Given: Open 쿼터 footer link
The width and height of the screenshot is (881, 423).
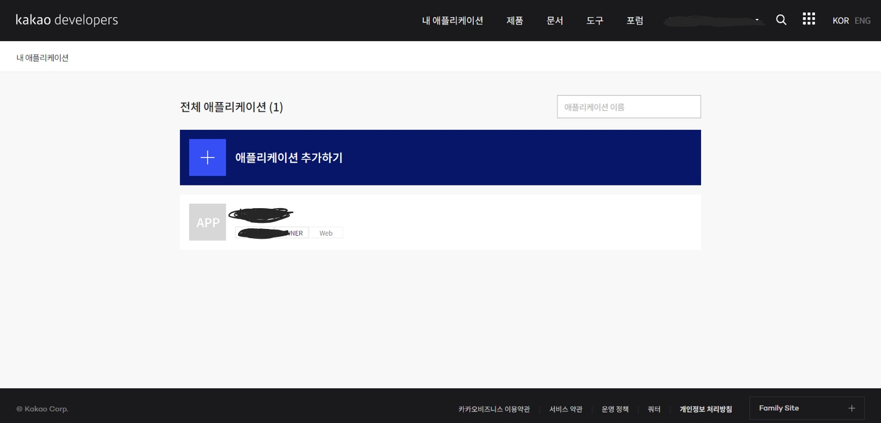Looking at the screenshot, I should [654, 409].
